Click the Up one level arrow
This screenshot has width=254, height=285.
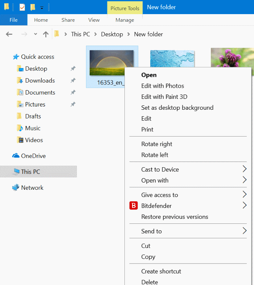point(46,34)
